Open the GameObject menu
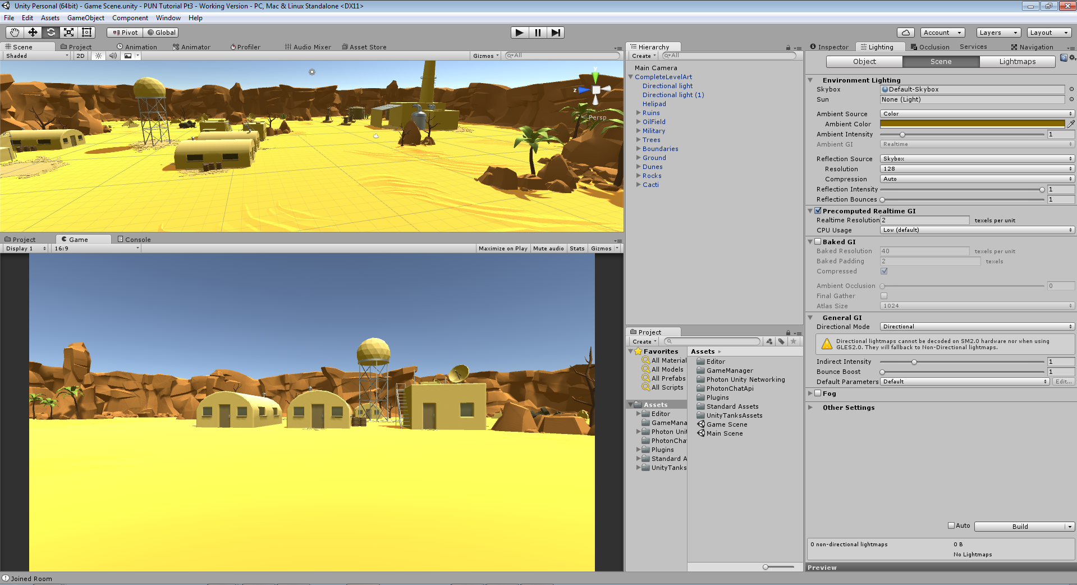The height and width of the screenshot is (585, 1077). [x=86, y=18]
